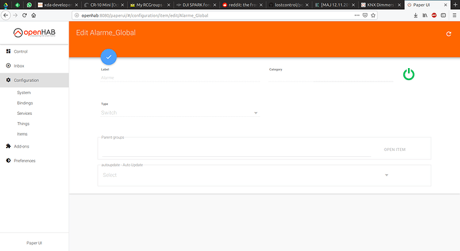
Task: Open the browser hamburger menu
Action: click(x=455, y=15)
